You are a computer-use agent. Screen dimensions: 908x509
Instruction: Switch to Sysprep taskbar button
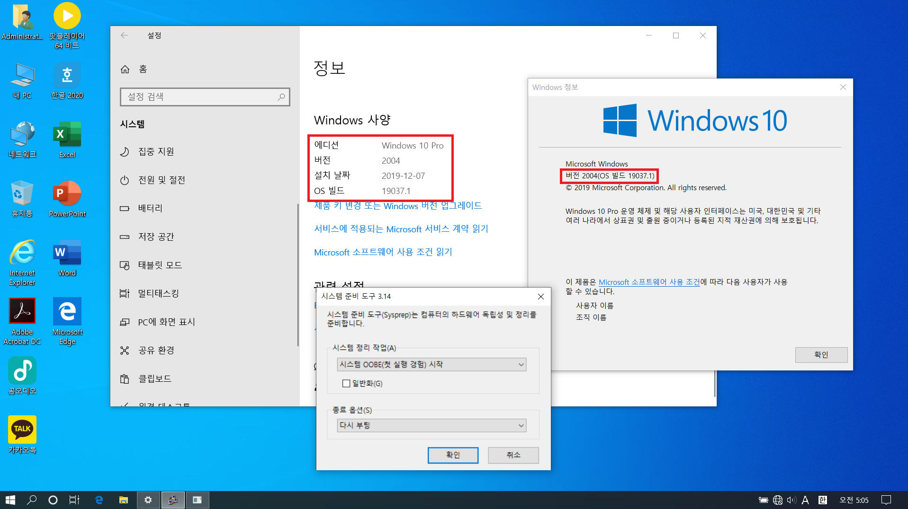tap(173, 500)
